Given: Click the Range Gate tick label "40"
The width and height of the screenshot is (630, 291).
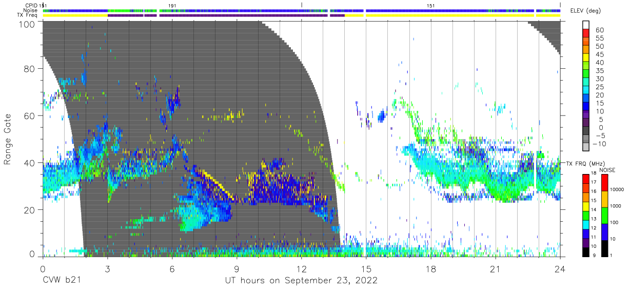Looking at the screenshot, I should [30, 163].
